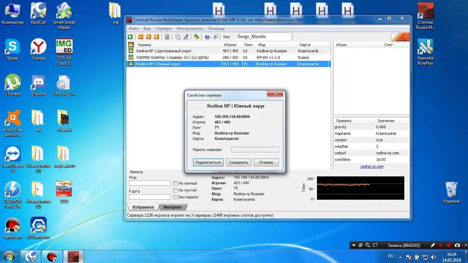Click the edit pencil-on-page toolbar icon
Image resolution: width=468 pixels, height=263 pixels.
[186, 37]
